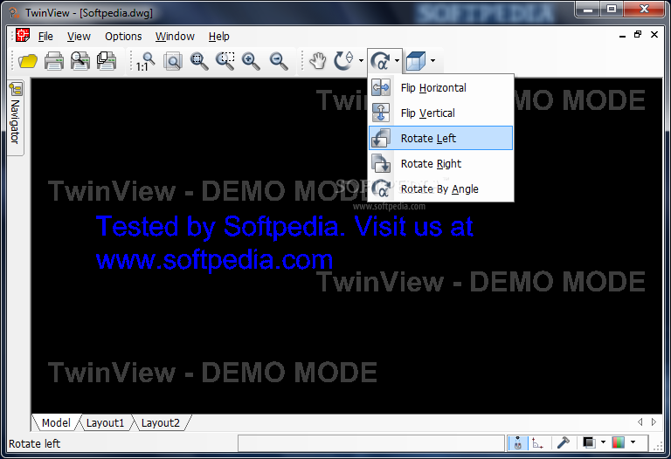This screenshot has width=671, height=459.
Task: Activate the Pan hand tool
Action: (x=318, y=61)
